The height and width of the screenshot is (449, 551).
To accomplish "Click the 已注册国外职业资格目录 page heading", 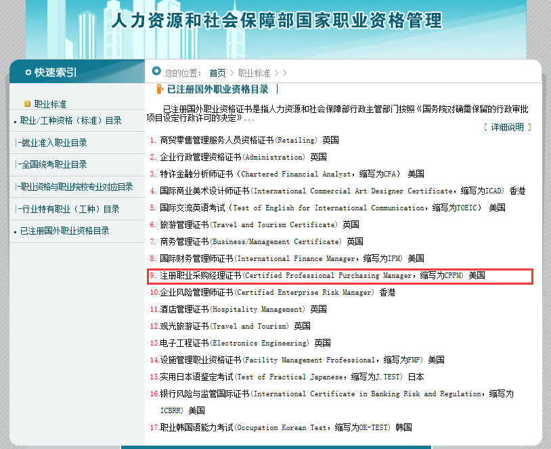I will pos(217,89).
